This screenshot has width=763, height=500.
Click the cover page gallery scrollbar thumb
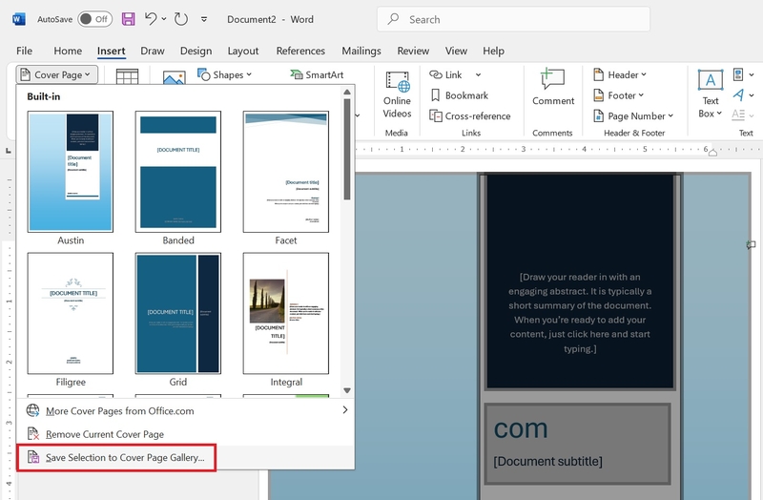click(x=347, y=149)
